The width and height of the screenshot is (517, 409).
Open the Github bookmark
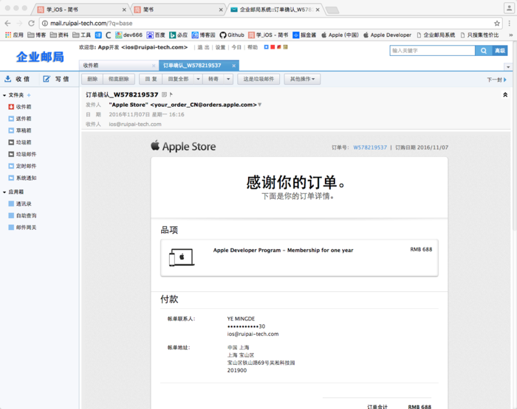[x=232, y=35]
